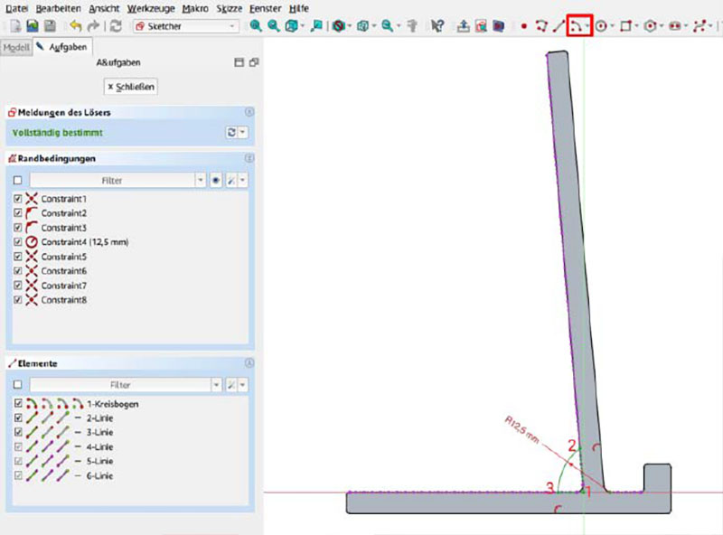The height and width of the screenshot is (535, 723).
Task: Click the Schließen button
Action: [131, 87]
